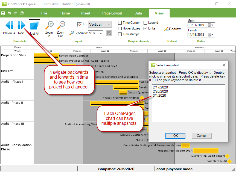Click the Snapshot 2/26/2020 status text
Screen dimensions: 236x172
[116, 169]
